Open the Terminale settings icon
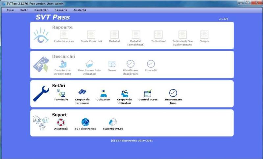 pos(61,93)
